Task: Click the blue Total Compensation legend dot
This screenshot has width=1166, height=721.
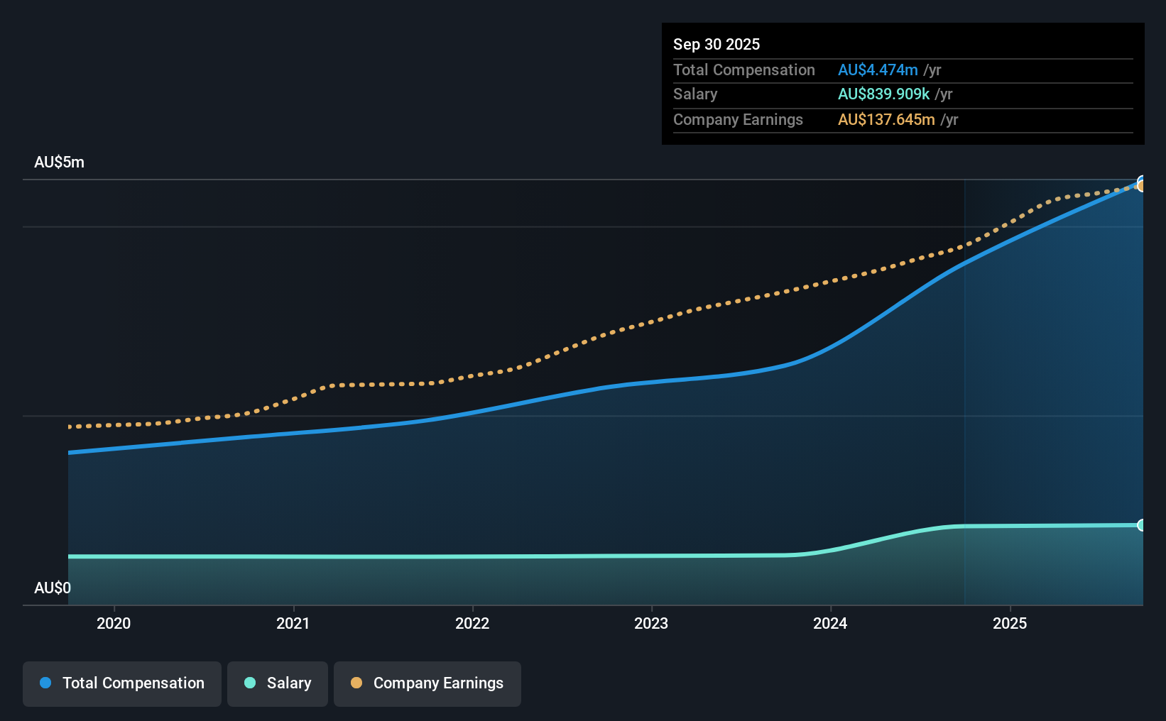Action: (x=45, y=683)
